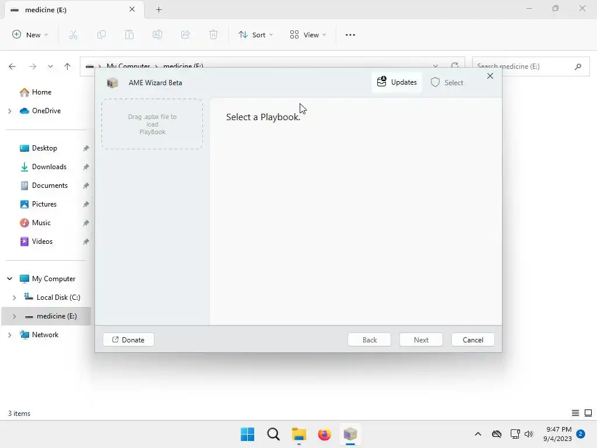Show hidden system tray icons
Image resolution: width=597 pixels, height=448 pixels.
478,434
